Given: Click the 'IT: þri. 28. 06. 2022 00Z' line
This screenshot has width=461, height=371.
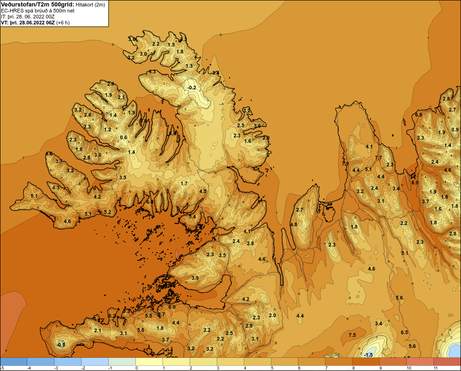Looking at the screenshot, I should click(x=28, y=17).
